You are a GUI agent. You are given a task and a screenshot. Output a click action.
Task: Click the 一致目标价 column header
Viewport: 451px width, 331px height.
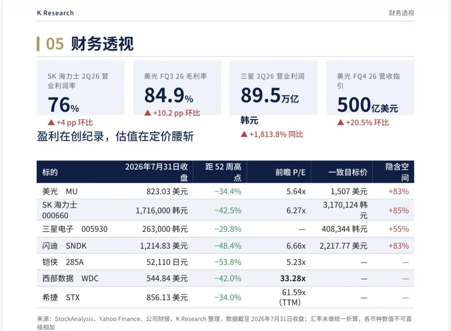pyautogui.click(x=348, y=172)
